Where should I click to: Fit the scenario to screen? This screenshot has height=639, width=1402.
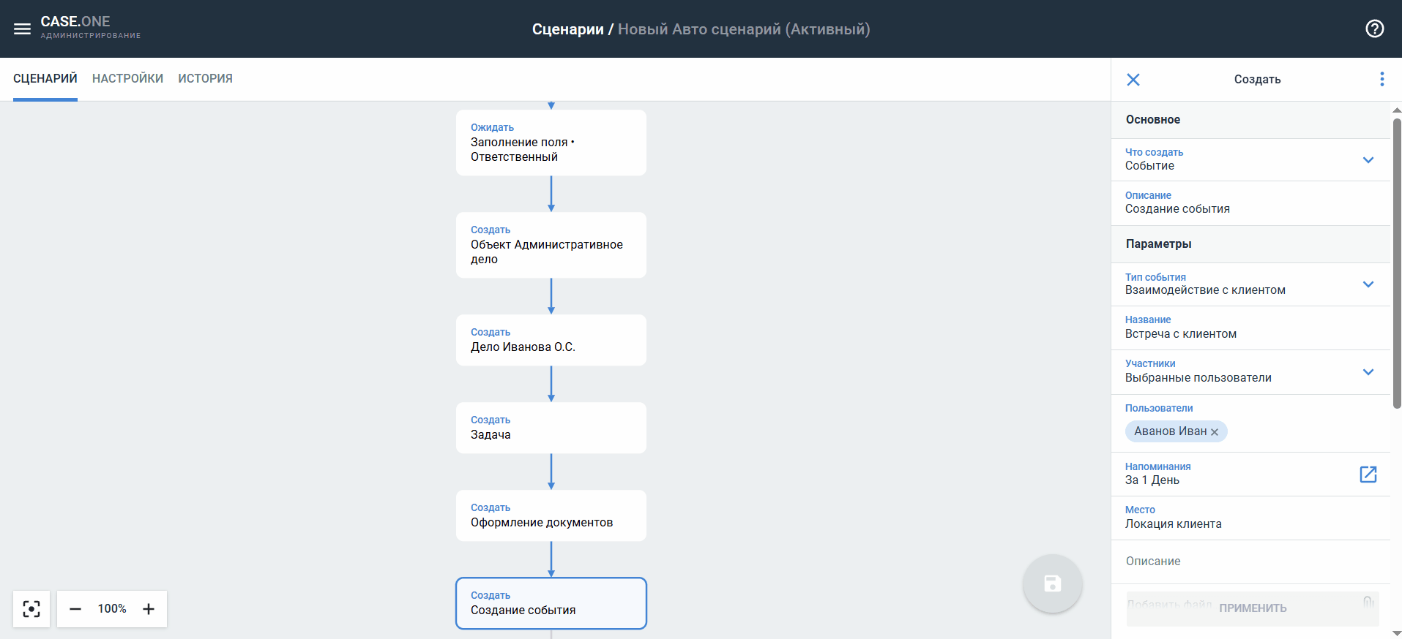31,609
